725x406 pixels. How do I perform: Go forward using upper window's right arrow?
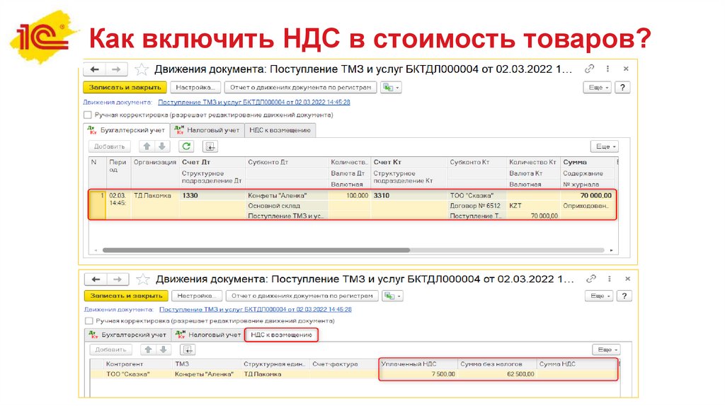pyautogui.click(x=117, y=69)
